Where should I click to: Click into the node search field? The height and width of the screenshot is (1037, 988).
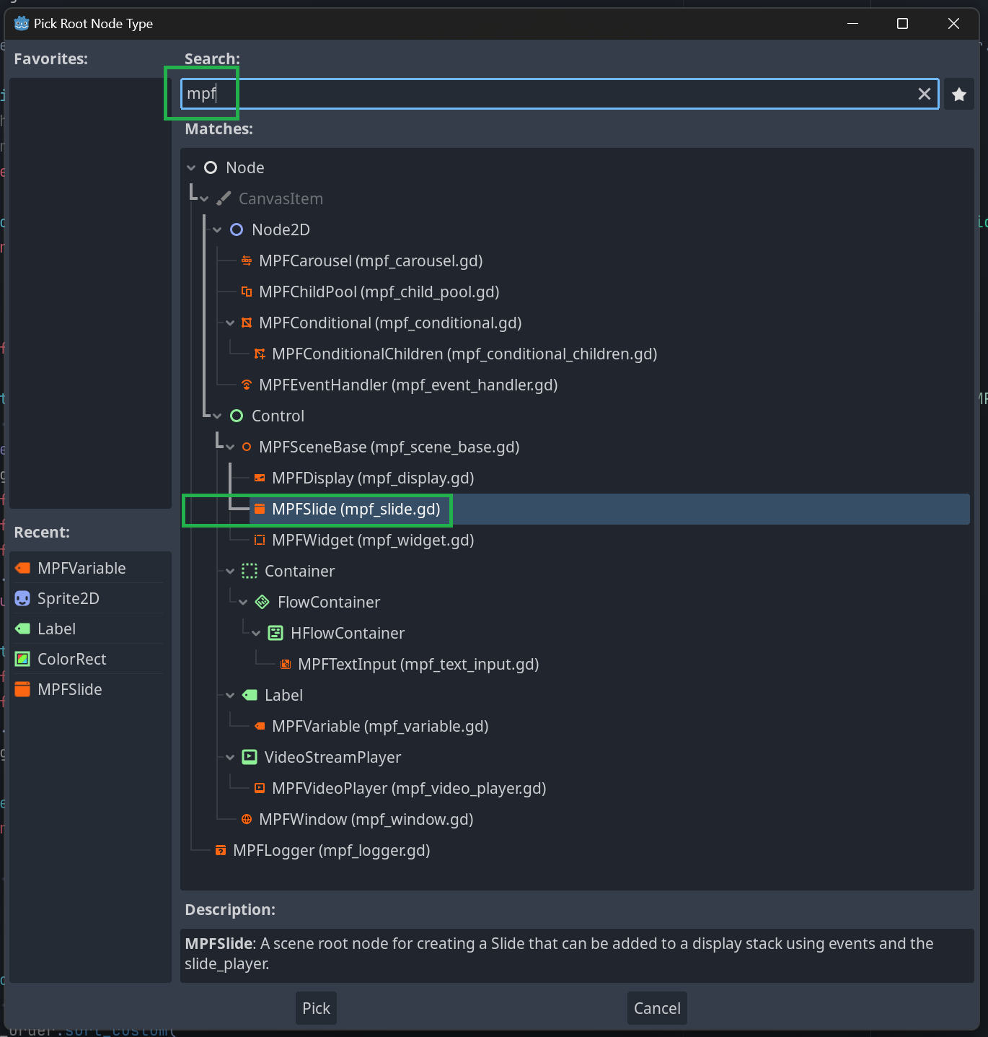pos(548,95)
